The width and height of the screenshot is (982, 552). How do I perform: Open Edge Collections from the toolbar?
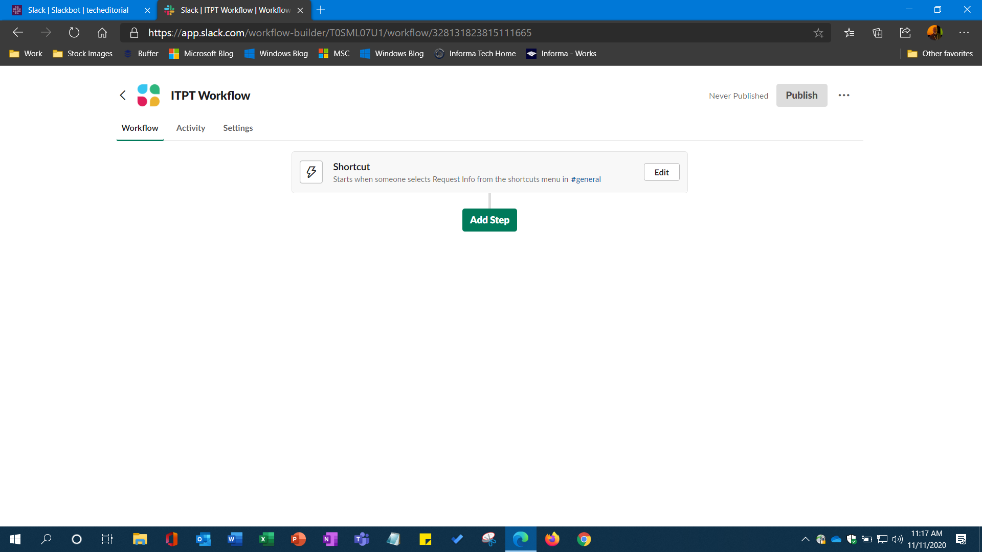878,32
